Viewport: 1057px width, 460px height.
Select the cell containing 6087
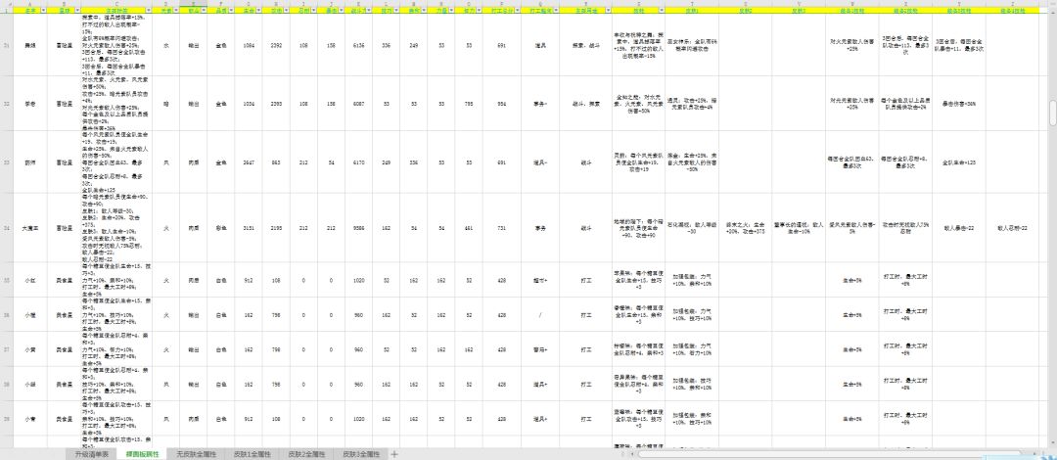(x=358, y=103)
